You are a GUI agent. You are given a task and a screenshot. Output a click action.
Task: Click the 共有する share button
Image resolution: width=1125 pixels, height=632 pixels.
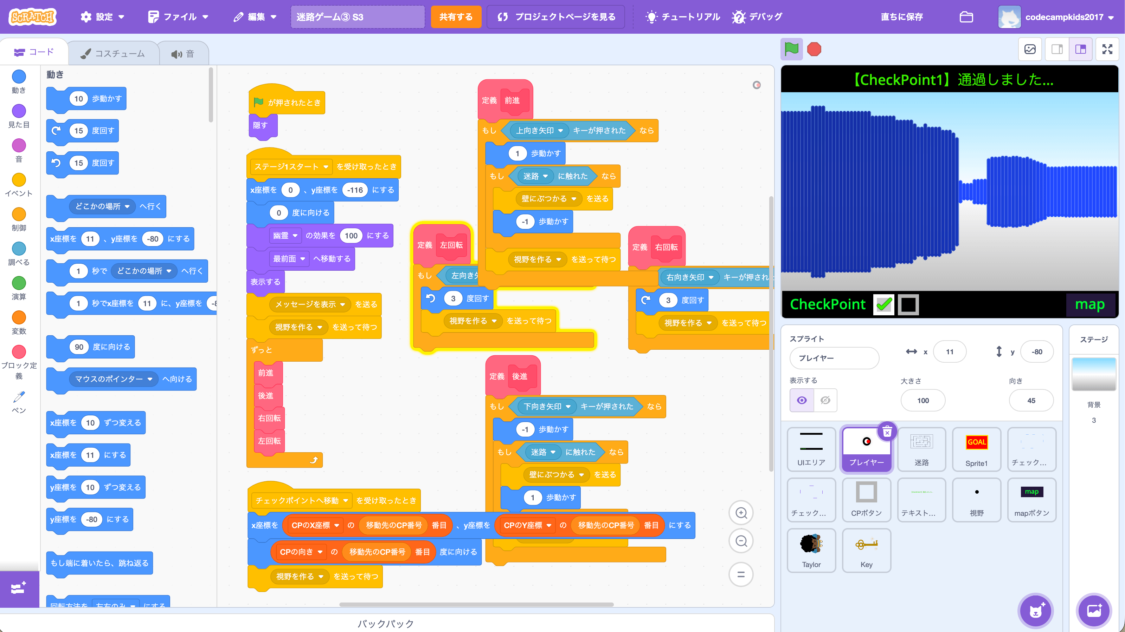tap(456, 17)
